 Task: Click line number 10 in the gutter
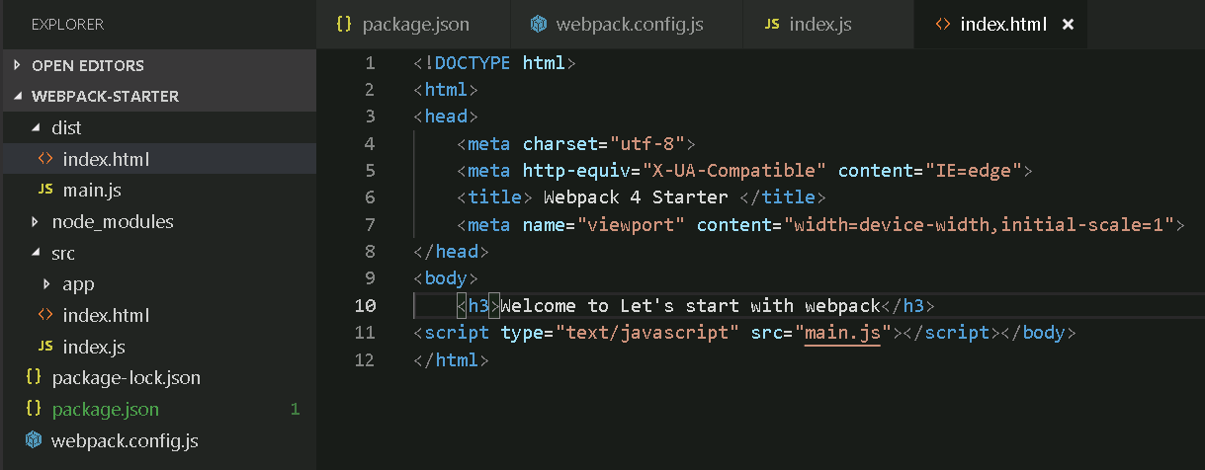point(365,306)
